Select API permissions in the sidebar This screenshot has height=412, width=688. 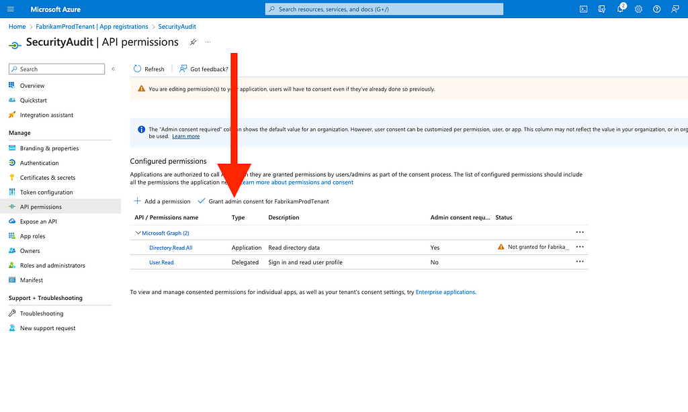click(x=41, y=207)
